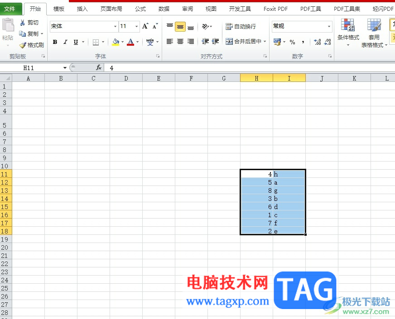Open the number format dropdown (常规)
This screenshot has width=395, height=319.
point(329,26)
